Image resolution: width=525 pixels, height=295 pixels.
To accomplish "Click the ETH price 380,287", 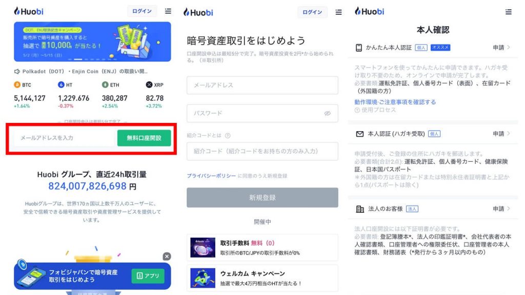I will pos(114,98).
